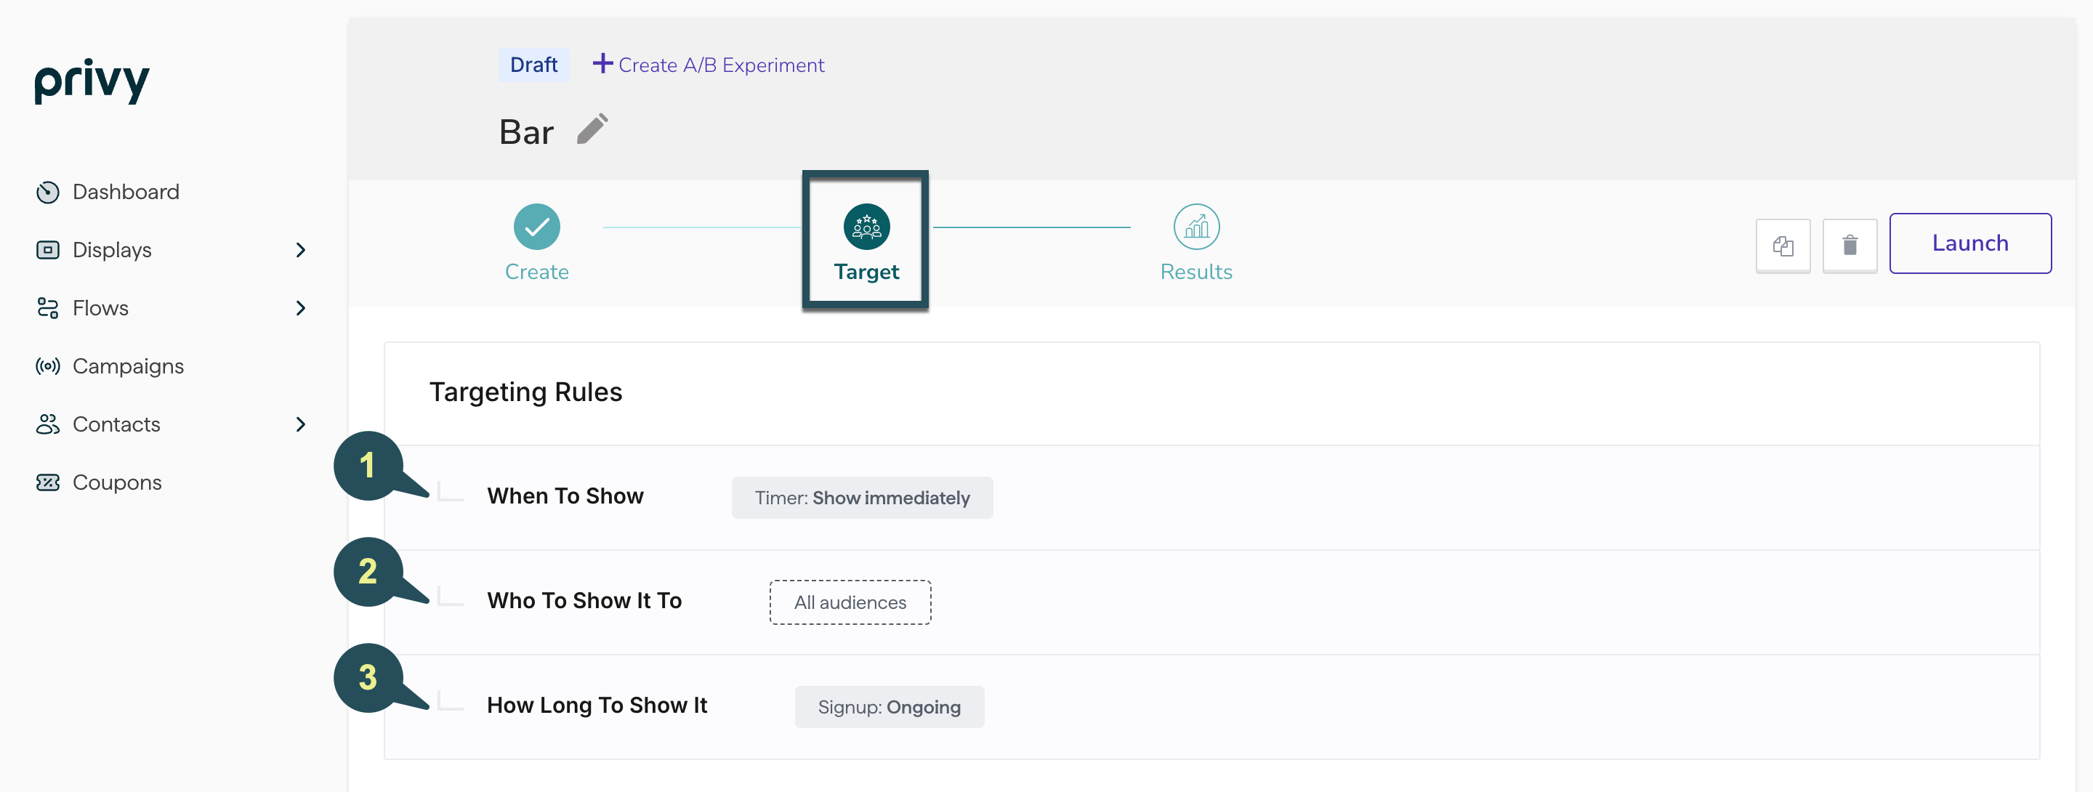Viewport: 2093px width, 792px height.
Task: Click the Campaigns broadcast icon in sidebar
Action: coord(48,366)
